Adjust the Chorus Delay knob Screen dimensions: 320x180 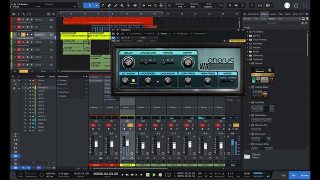point(128,62)
